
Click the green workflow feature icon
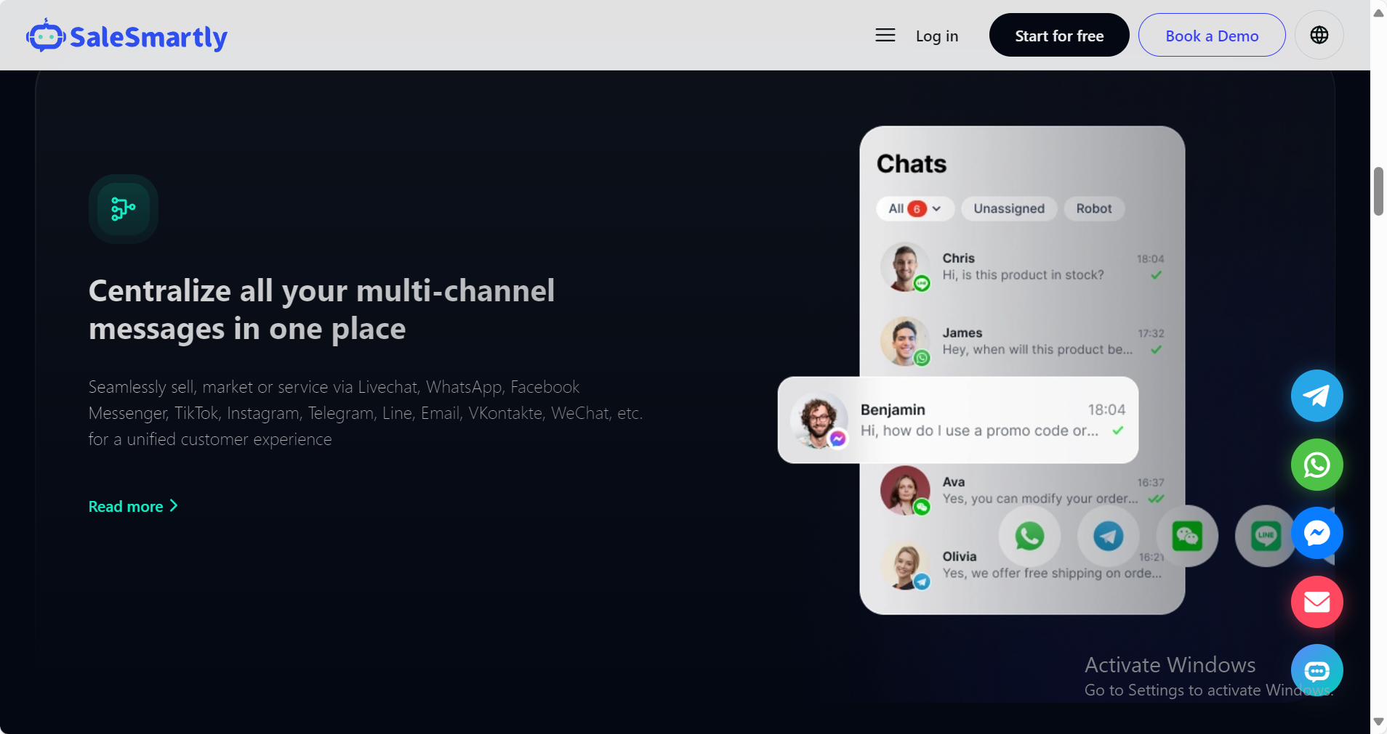(124, 209)
